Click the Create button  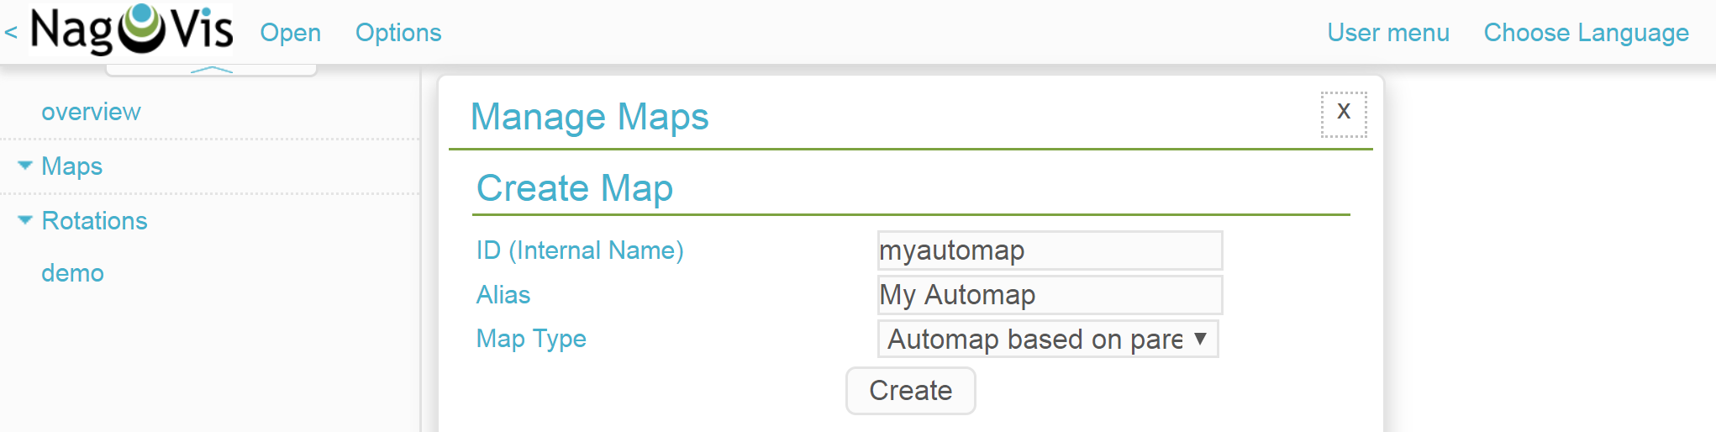click(910, 391)
